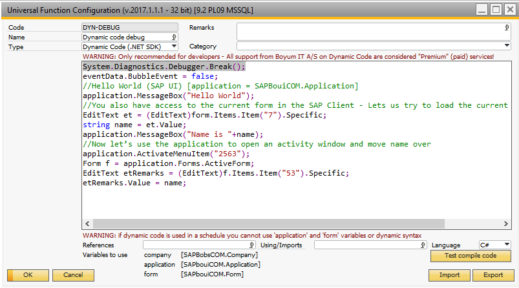Click the [SAPBobsCOM.Company] variable text
Screen dimensions: 519x288
(x=220, y=255)
